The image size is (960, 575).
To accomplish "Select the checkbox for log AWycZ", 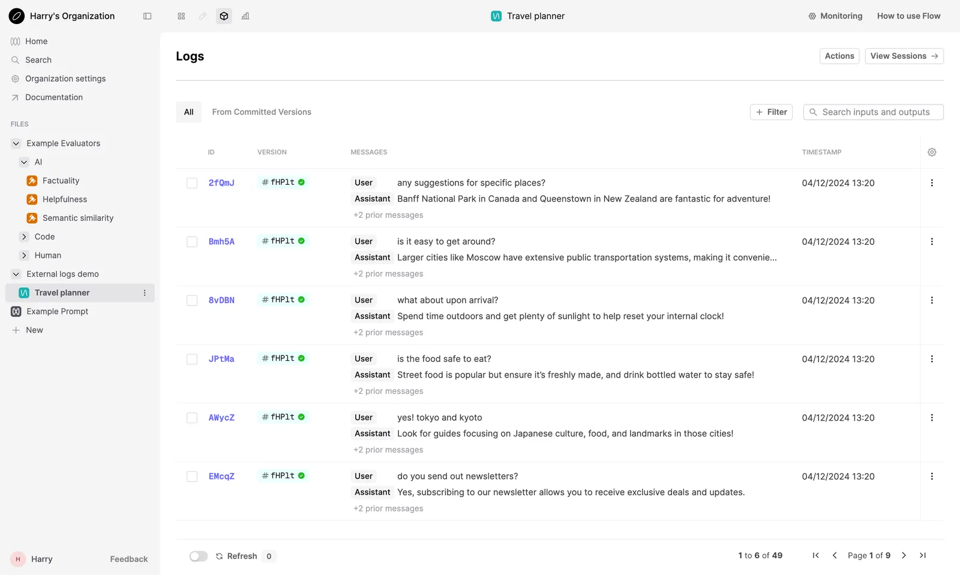I will [192, 418].
